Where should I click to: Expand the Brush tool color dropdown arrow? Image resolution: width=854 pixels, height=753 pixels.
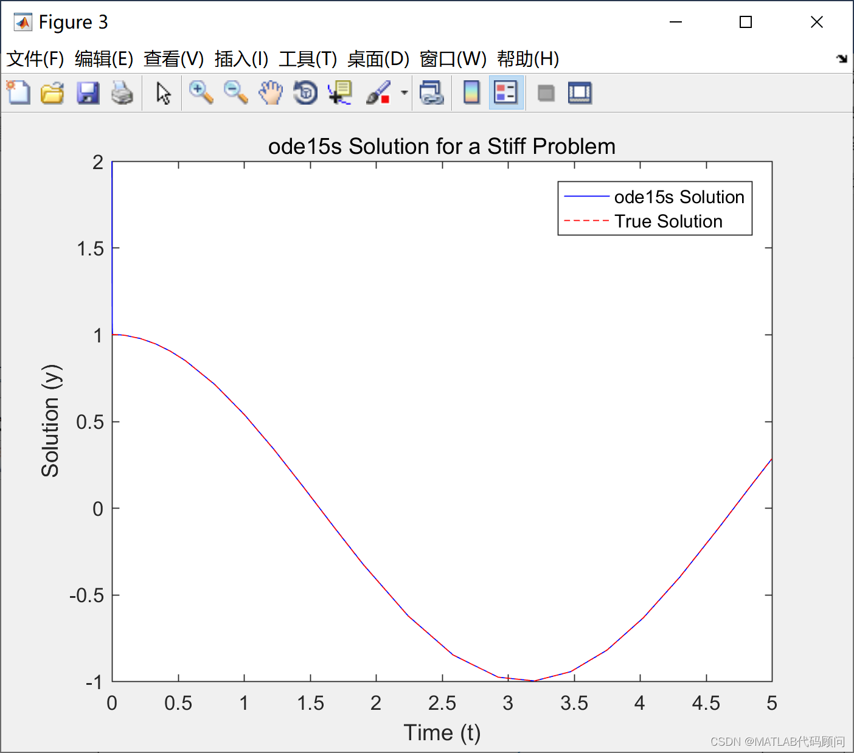(x=404, y=93)
